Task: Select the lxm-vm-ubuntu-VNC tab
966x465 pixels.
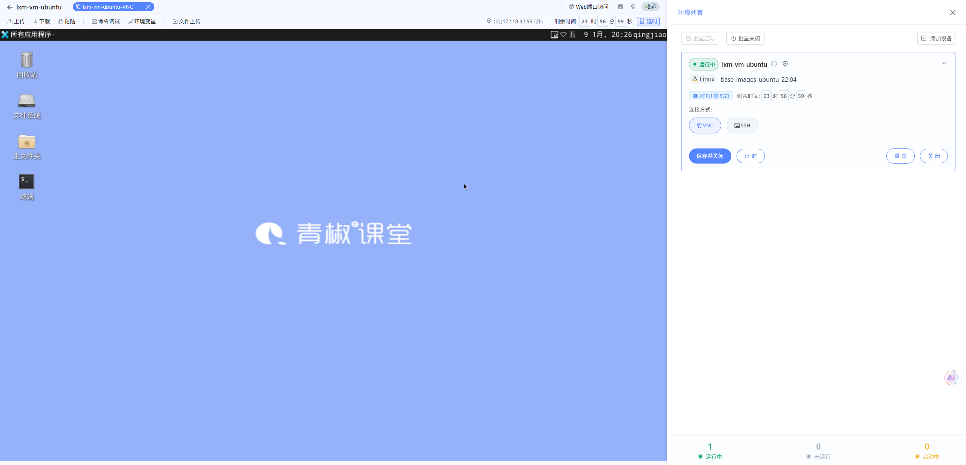Action: pyautogui.click(x=108, y=6)
